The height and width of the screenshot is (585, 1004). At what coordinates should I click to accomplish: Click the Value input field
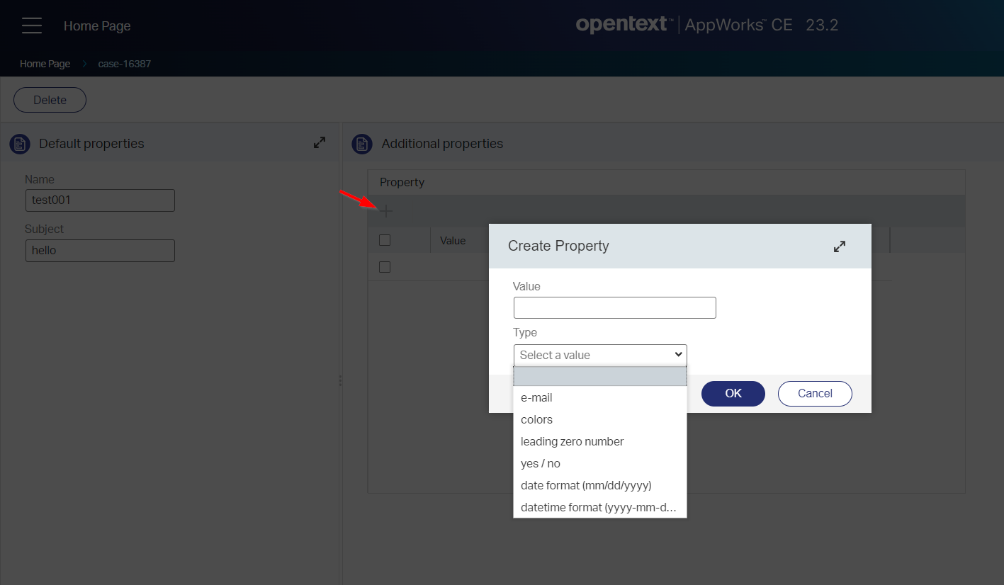pyautogui.click(x=614, y=308)
